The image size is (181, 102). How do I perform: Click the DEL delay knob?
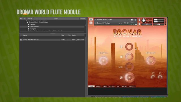[x=160, y=77]
